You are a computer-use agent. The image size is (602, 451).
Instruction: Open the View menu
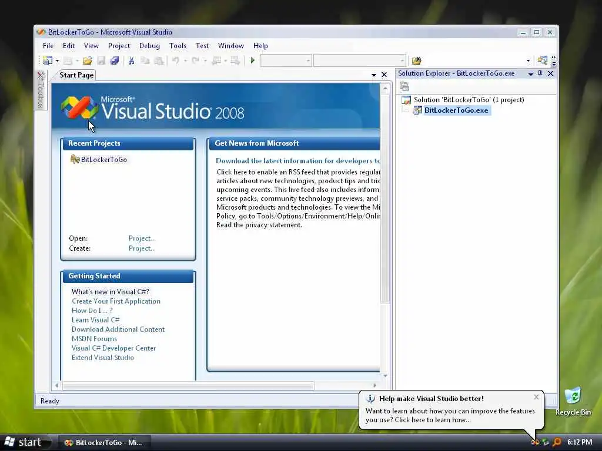(91, 46)
